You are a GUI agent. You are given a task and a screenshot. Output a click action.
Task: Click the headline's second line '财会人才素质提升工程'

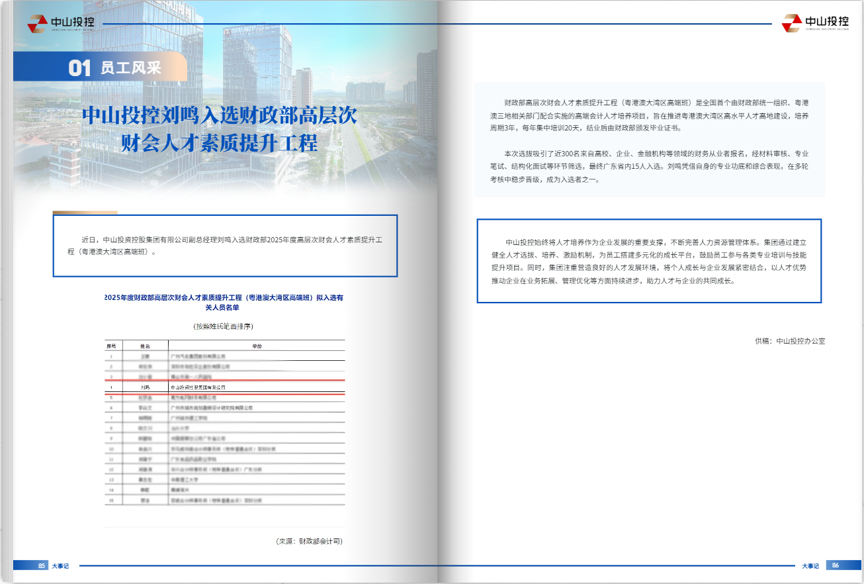[x=219, y=142]
